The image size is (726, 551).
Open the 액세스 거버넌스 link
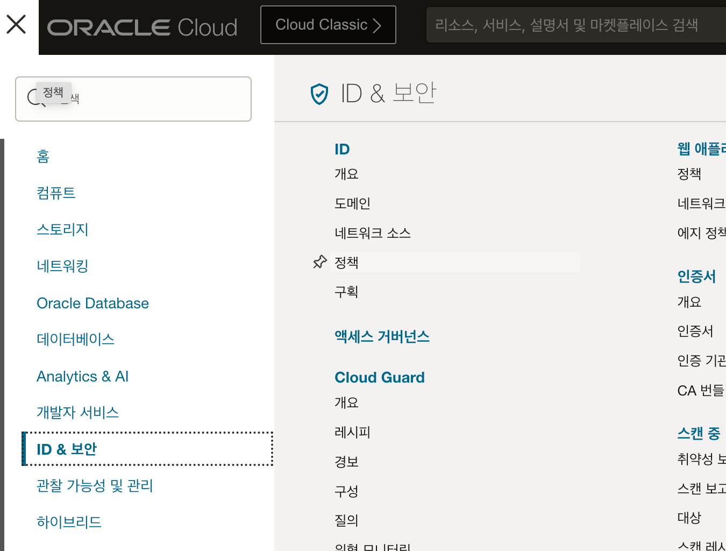tap(382, 337)
